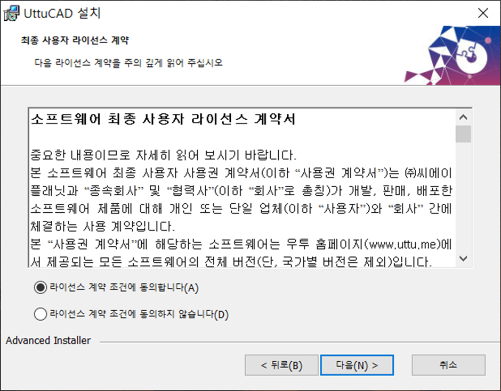
Task: Click the 다음 라이선스 계약을 주의 깊게 읽어 주십시오 subtitle
Action: [x=128, y=63]
